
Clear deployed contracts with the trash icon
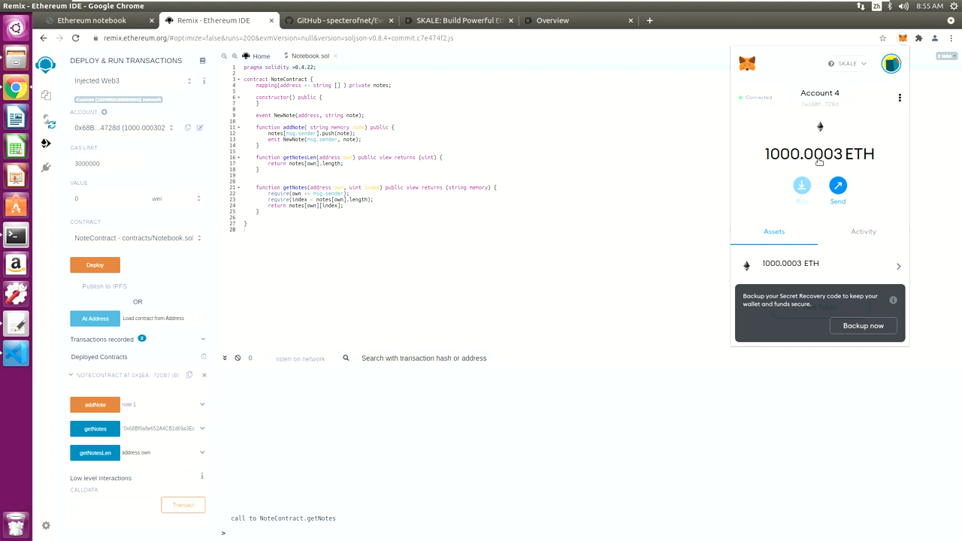point(204,357)
